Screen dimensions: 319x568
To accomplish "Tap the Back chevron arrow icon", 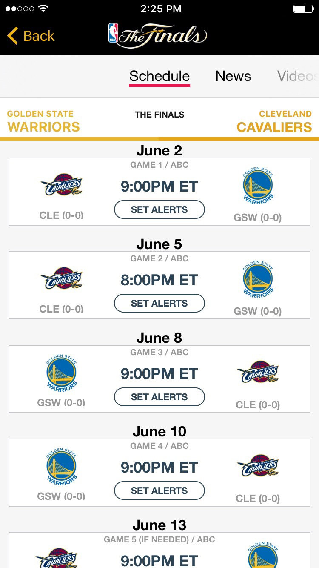I will pyautogui.click(x=13, y=36).
